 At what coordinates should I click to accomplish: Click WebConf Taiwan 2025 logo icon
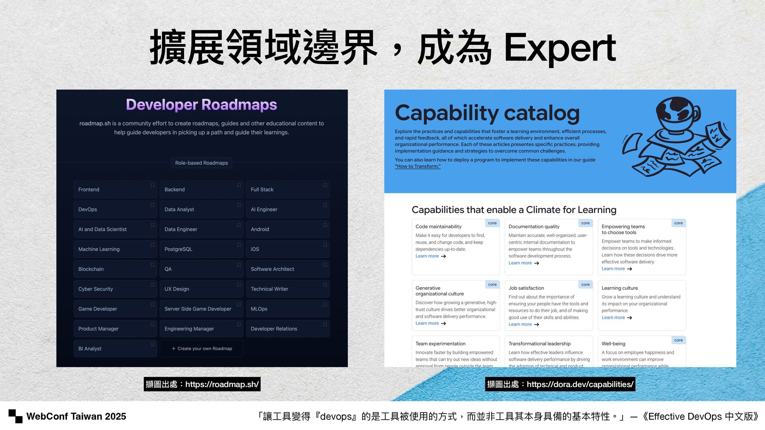pos(16,416)
